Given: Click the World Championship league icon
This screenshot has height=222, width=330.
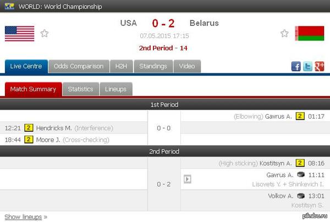Looking at the screenshot, I should coord(9,6).
